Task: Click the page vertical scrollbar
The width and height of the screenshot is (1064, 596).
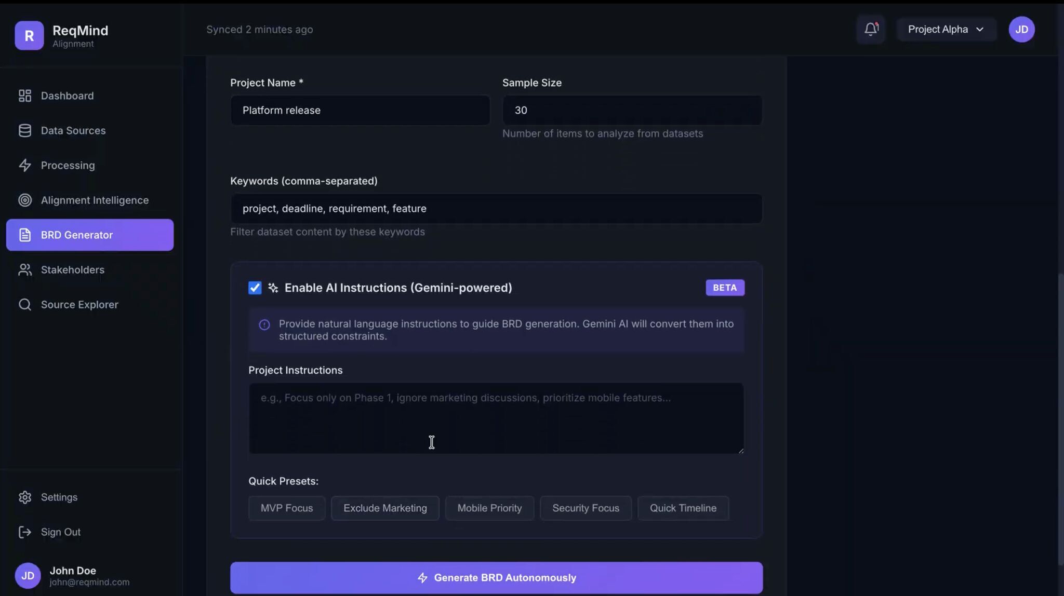Action: click(1060, 418)
